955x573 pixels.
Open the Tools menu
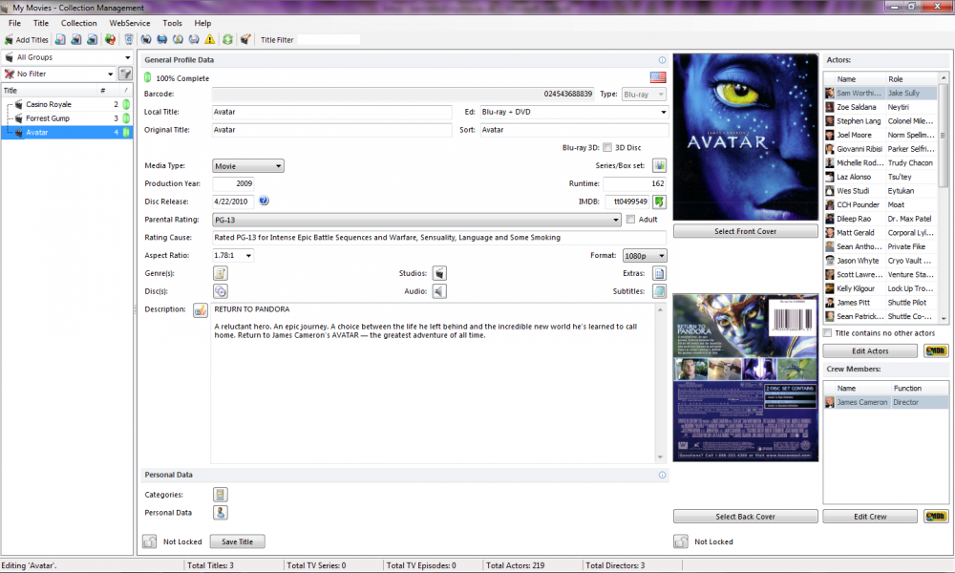point(172,23)
